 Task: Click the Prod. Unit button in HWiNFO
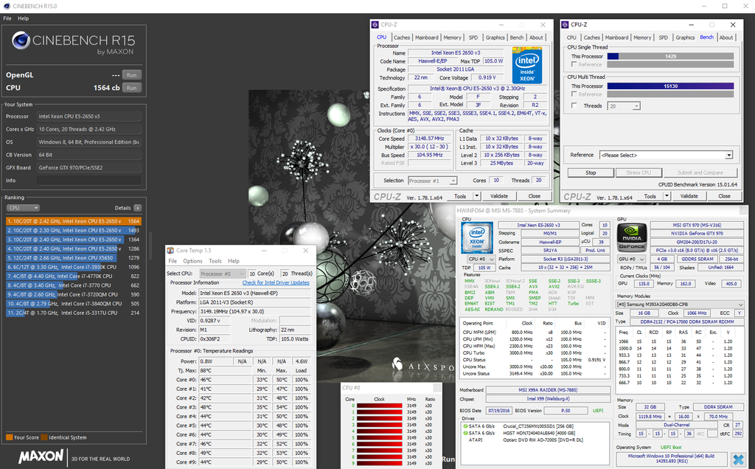click(595, 251)
